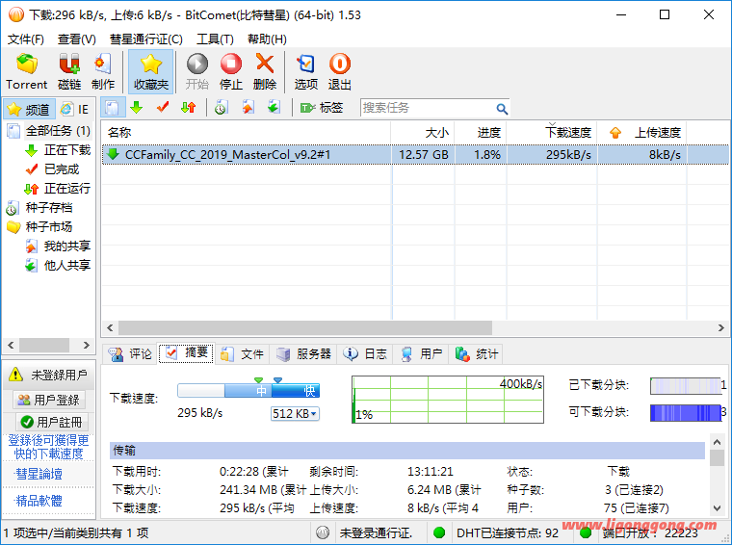Switch to the 评论 comments tab
The height and width of the screenshot is (545, 732).
click(x=130, y=353)
